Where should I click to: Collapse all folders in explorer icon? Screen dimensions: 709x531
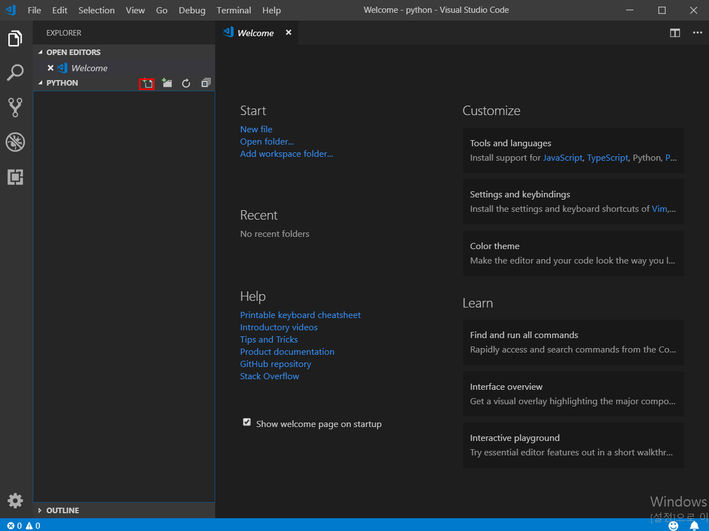[x=206, y=83]
